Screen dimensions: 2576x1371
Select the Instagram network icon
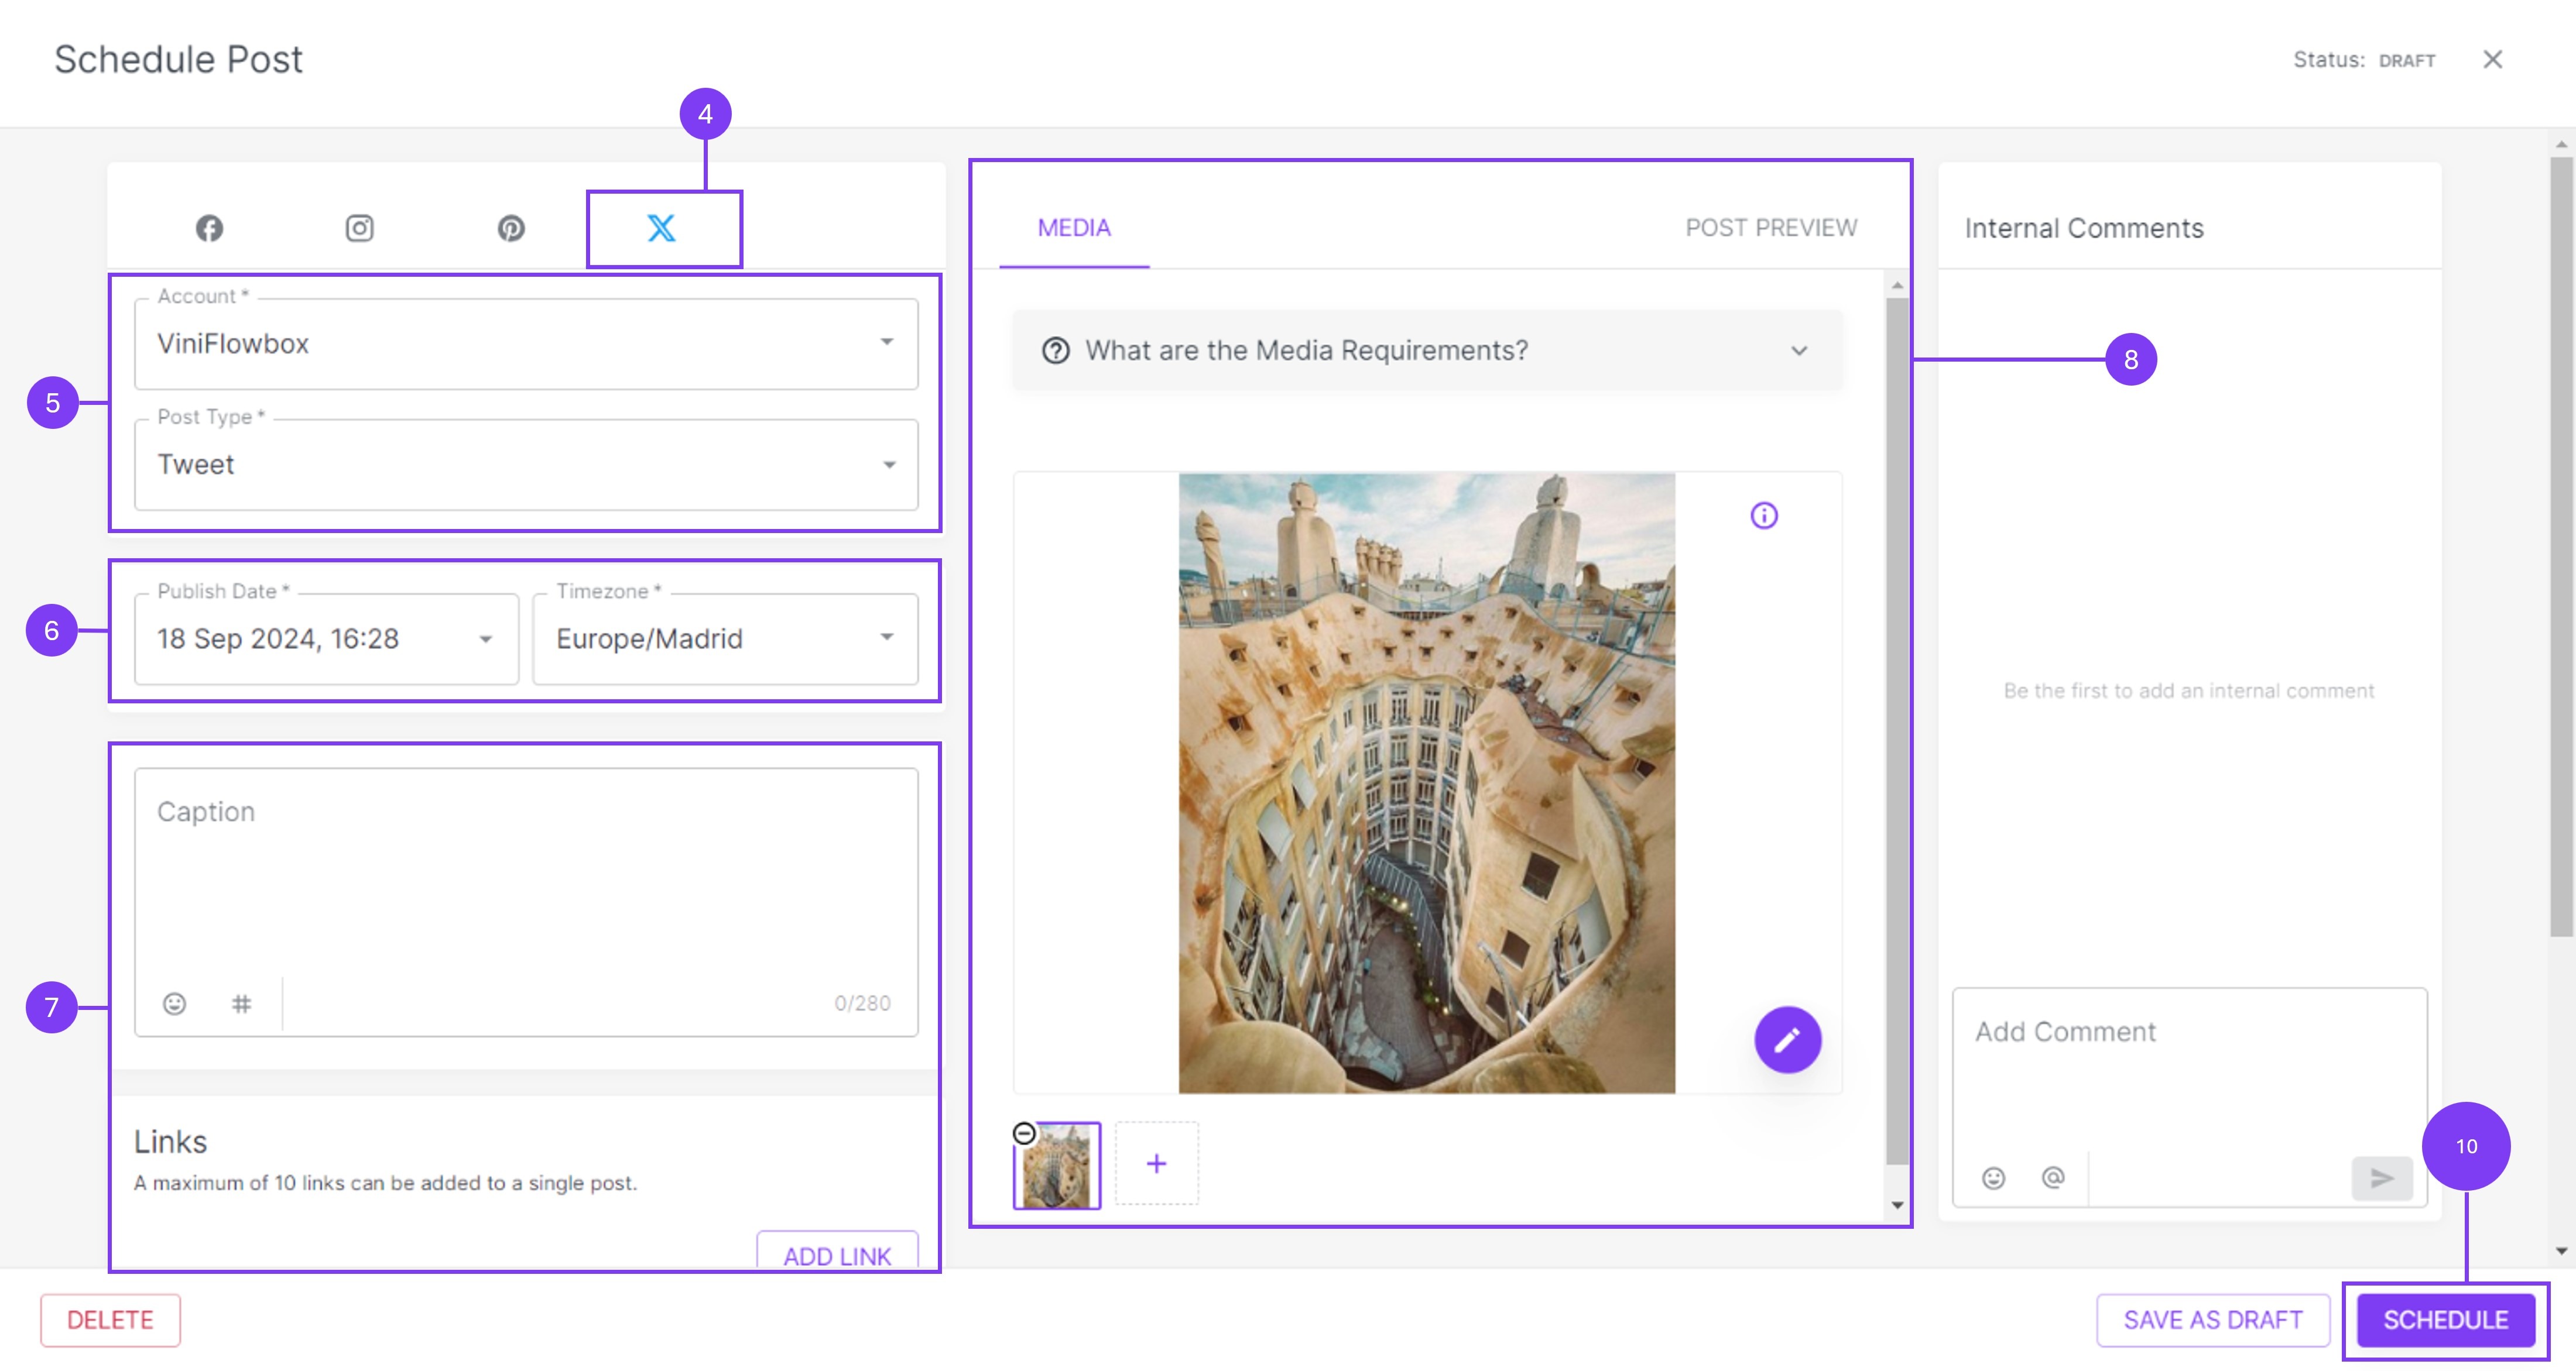click(360, 229)
